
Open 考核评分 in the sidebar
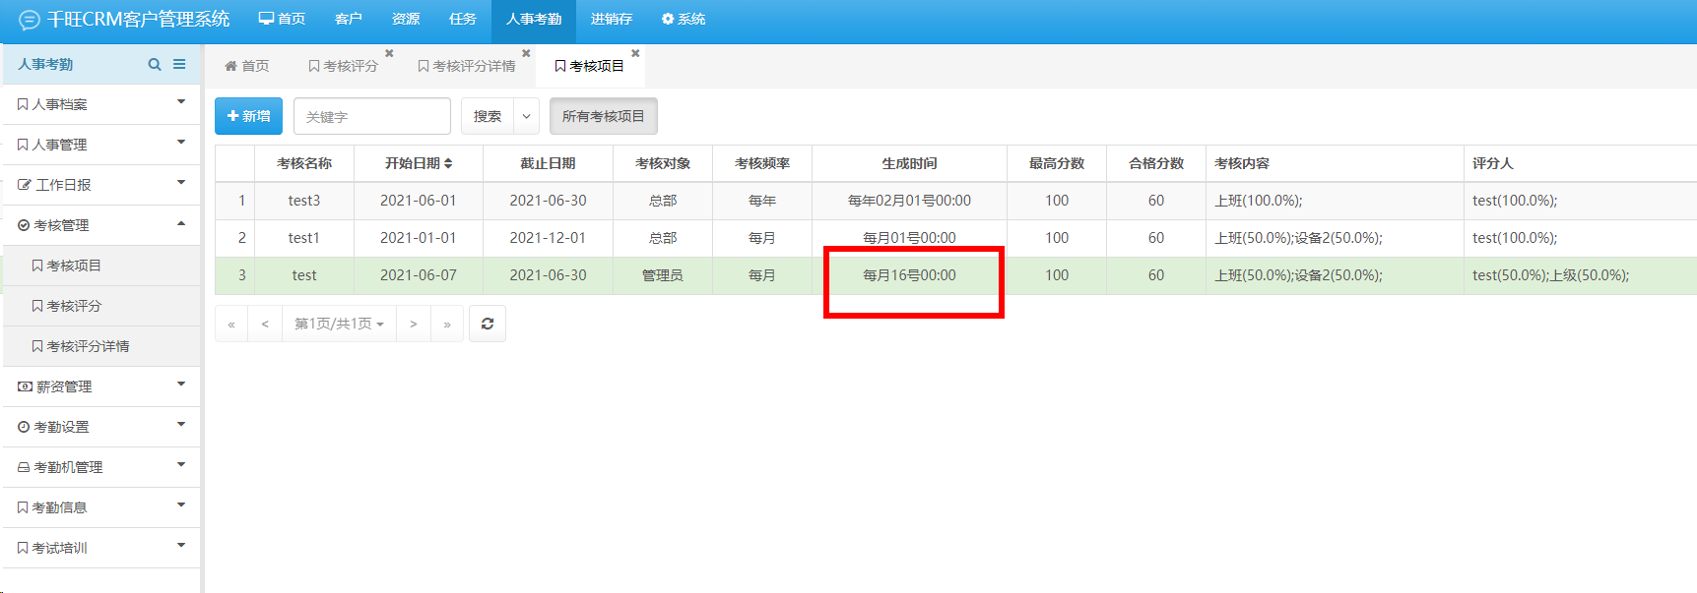(x=101, y=306)
